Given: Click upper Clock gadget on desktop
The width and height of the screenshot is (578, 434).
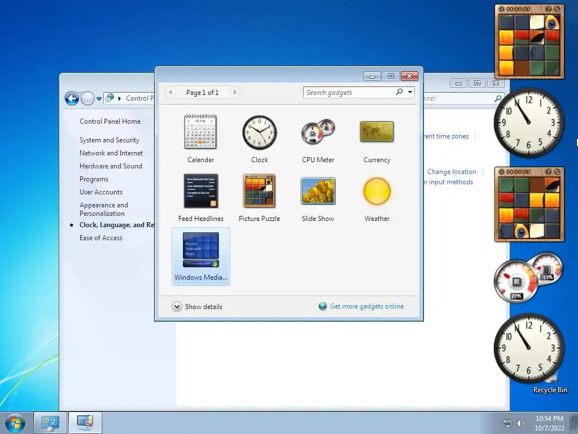Looking at the screenshot, I should 528,122.
